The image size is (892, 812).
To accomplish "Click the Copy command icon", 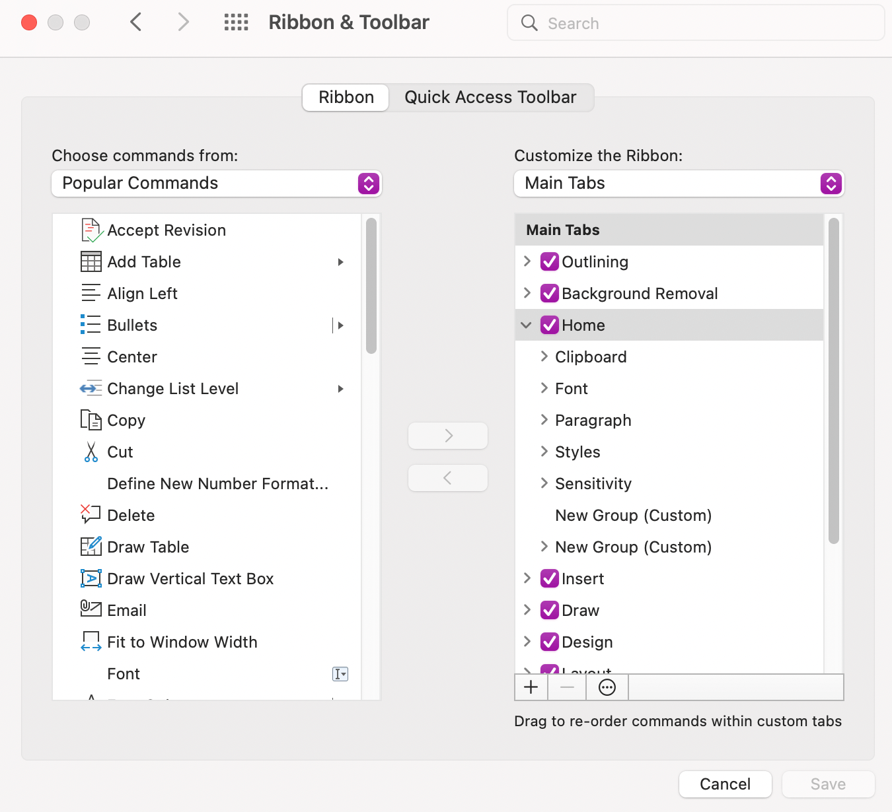I will [x=91, y=420].
